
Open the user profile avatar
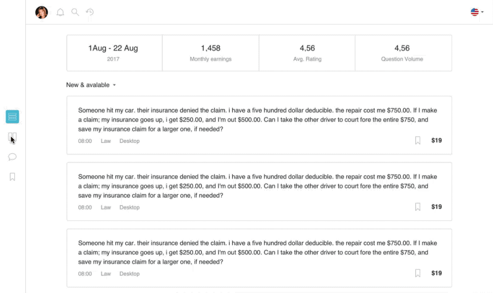point(42,12)
